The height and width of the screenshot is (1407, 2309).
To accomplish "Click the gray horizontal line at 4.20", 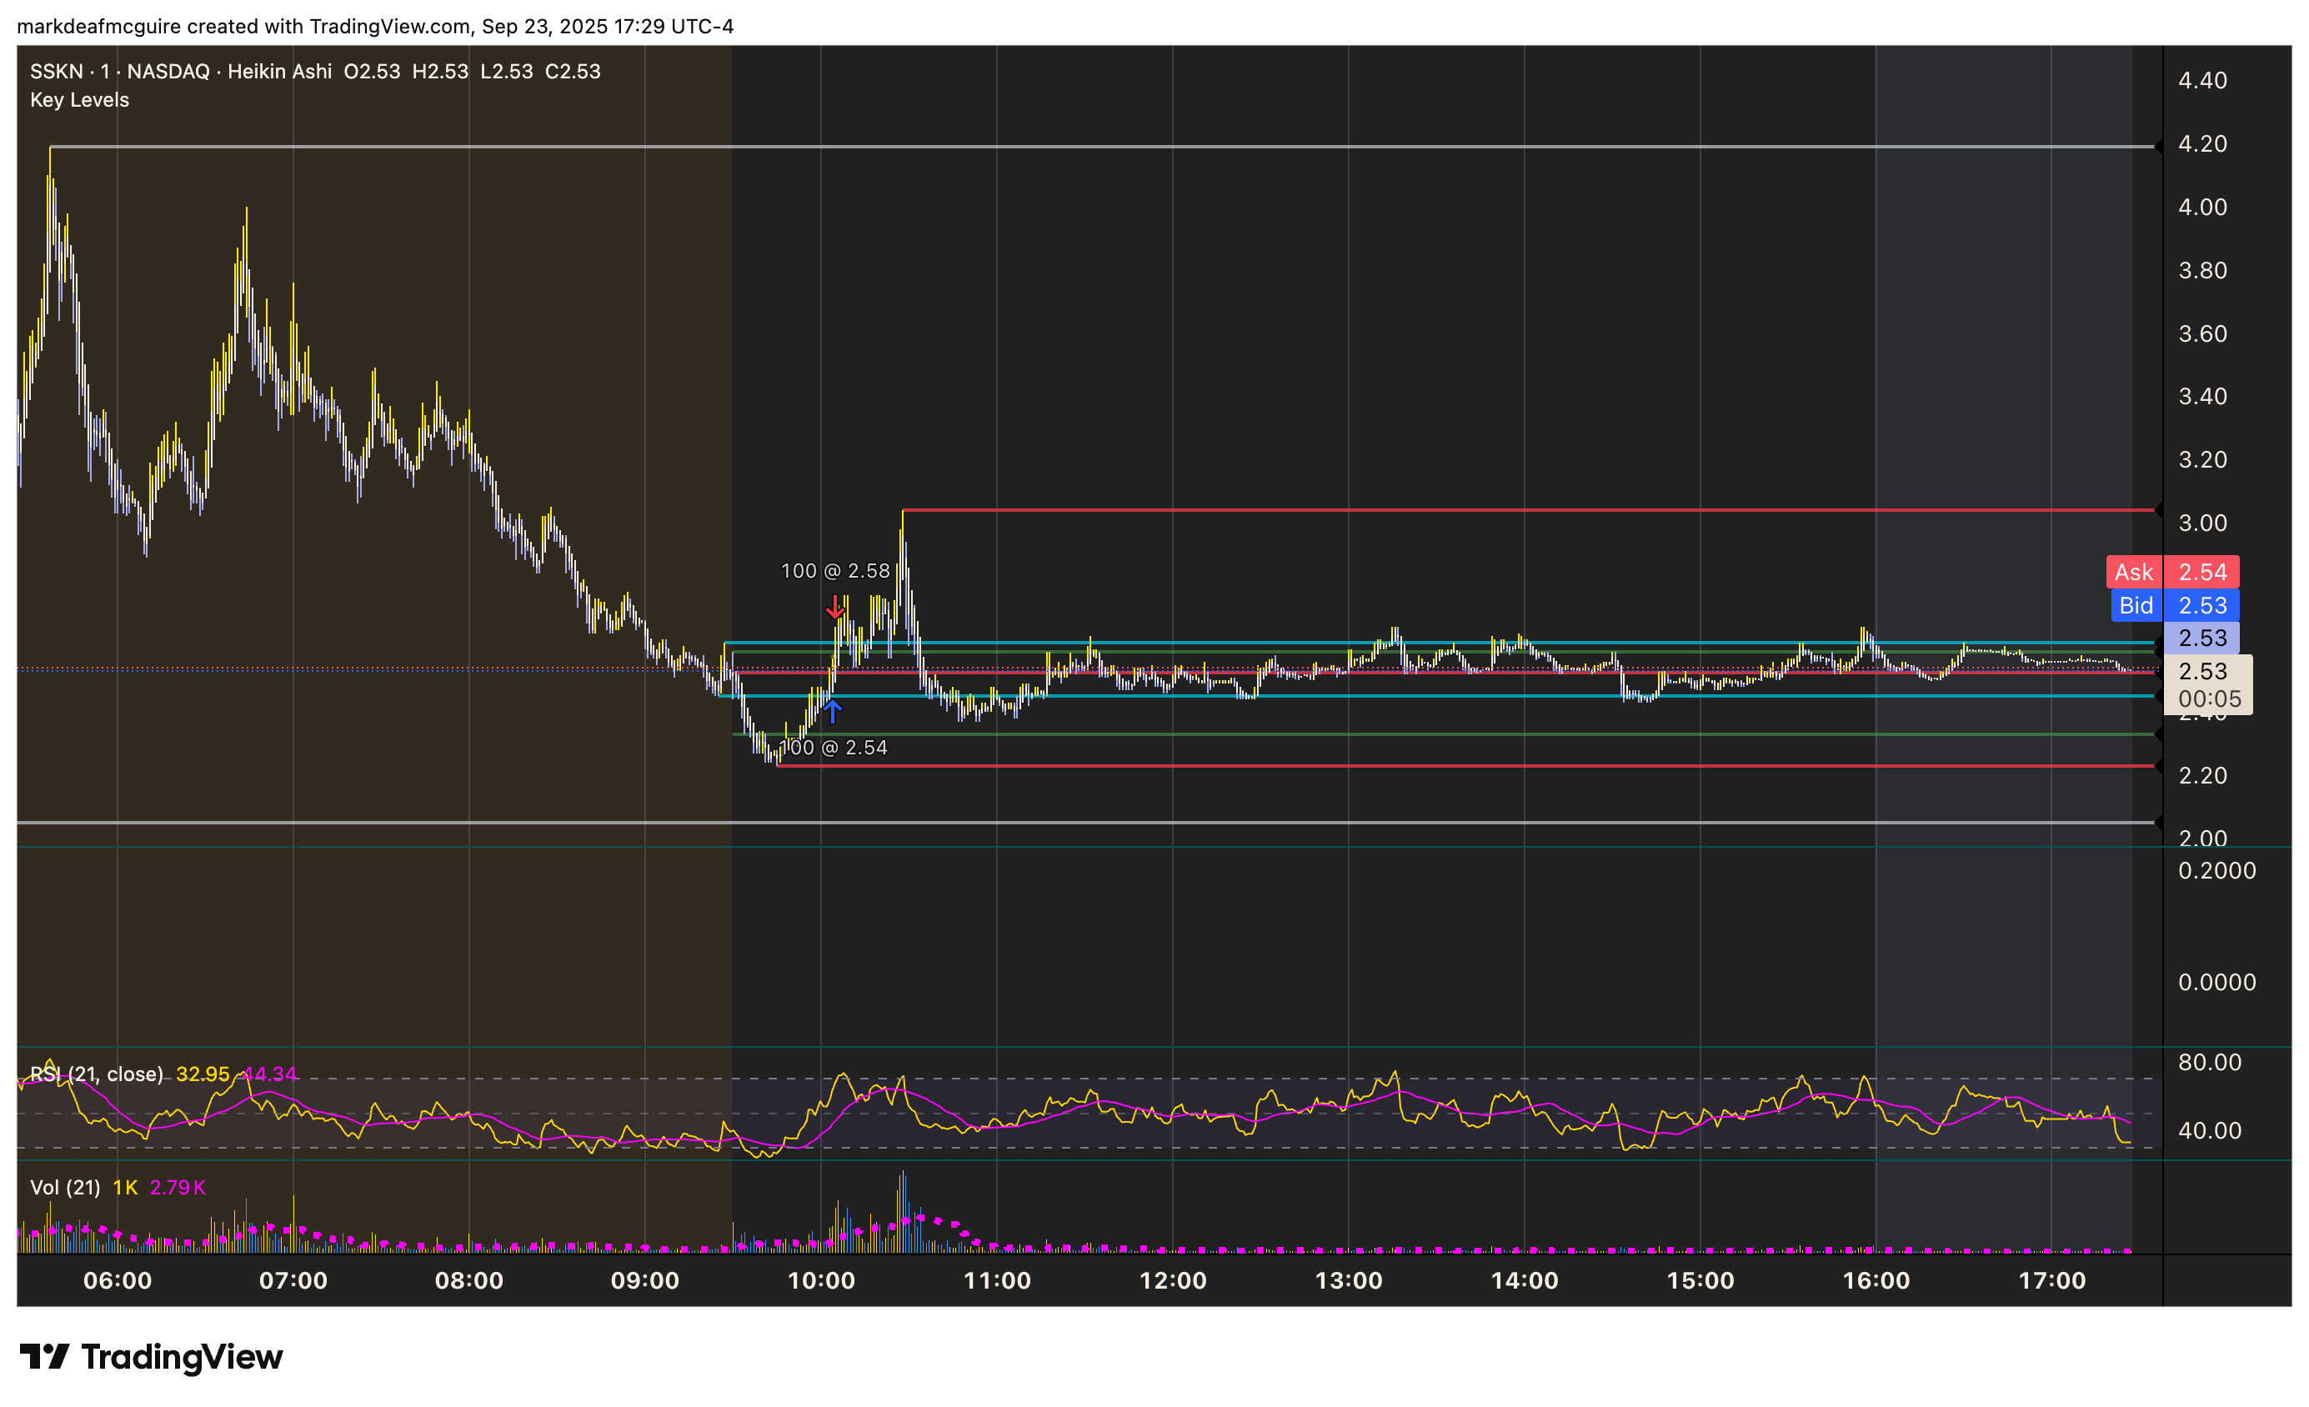I will click(1124, 147).
